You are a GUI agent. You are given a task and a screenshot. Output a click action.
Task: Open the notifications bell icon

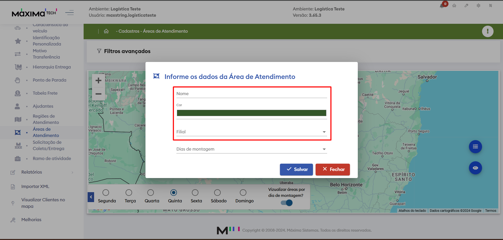tap(442, 6)
